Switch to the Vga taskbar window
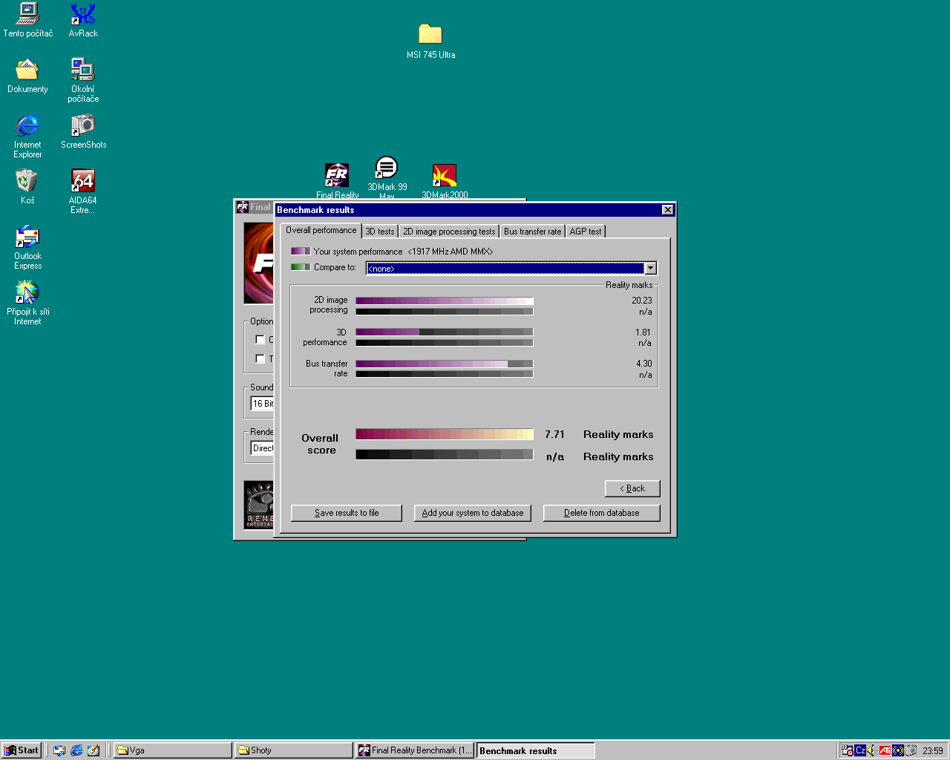The width and height of the screenshot is (950, 760). (x=172, y=750)
